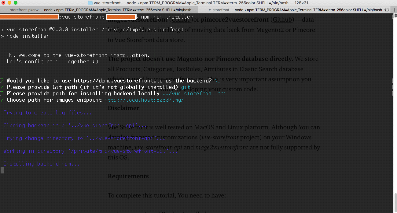397x213 pixels.
Task: Click 'Hi, welcome to the vue-storefront installation.' text
Action: point(78,55)
